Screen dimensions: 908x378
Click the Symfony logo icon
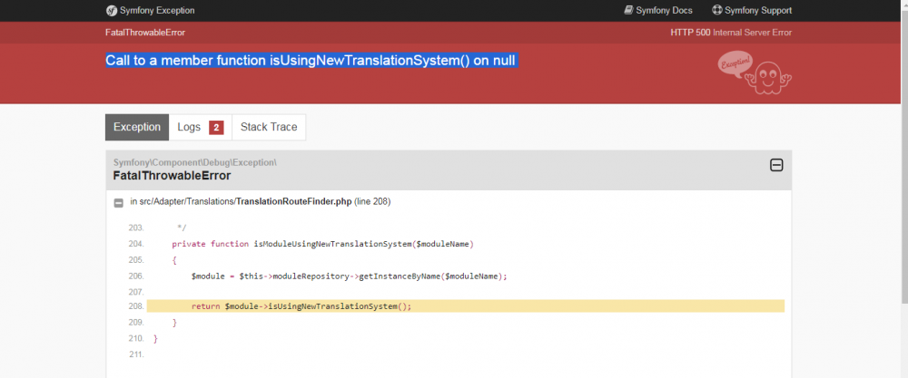click(x=112, y=10)
